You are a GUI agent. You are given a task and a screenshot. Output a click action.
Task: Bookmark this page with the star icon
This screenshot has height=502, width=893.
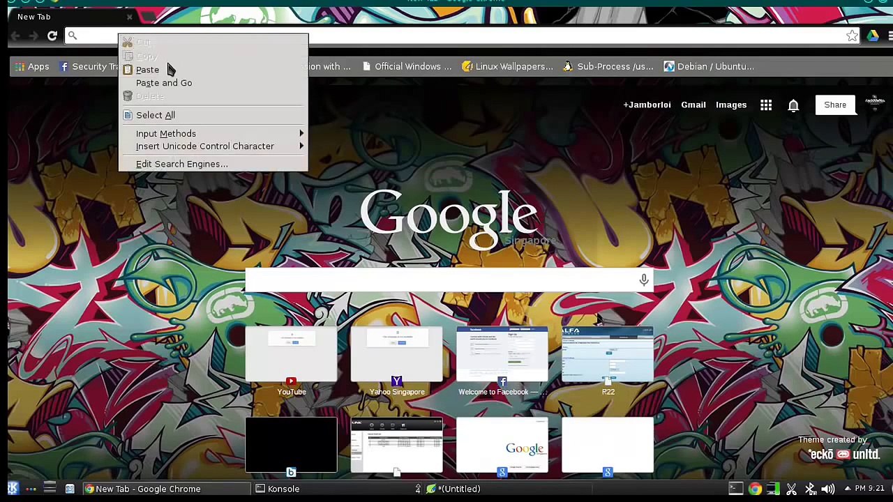(852, 36)
